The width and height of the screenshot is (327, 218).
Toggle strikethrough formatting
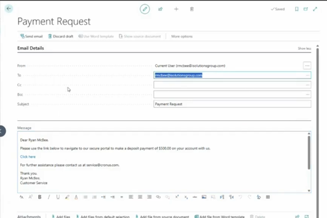[195, 197]
